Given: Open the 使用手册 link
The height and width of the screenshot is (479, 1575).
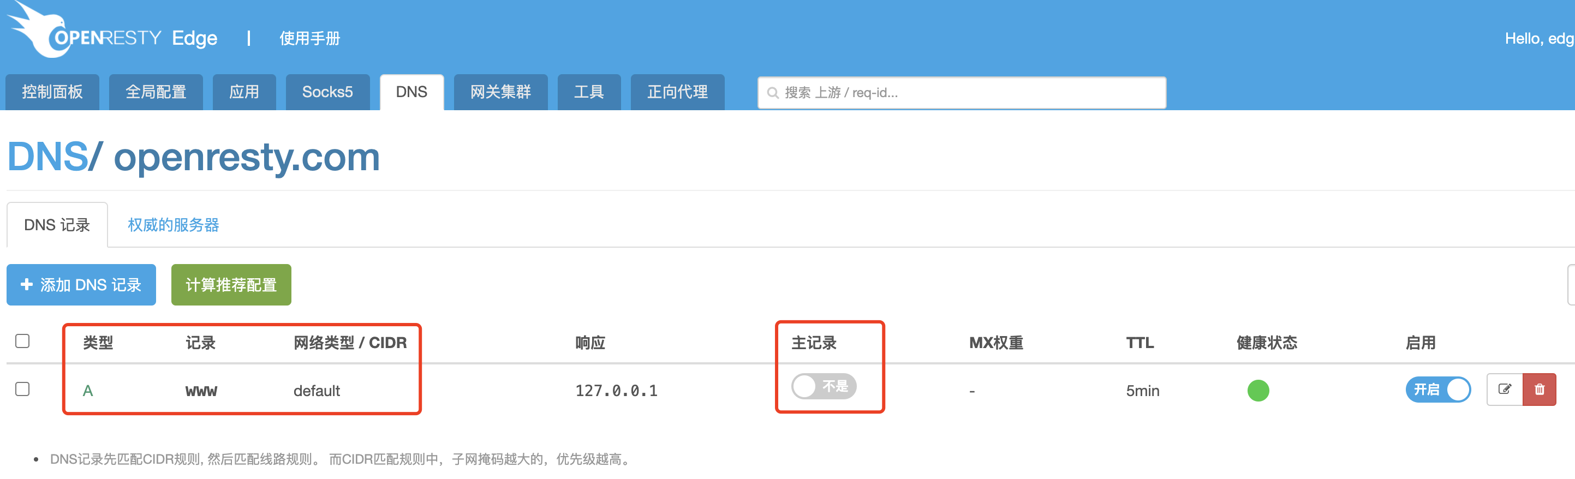Looking at the screenshot, I should tap(310, 39).
